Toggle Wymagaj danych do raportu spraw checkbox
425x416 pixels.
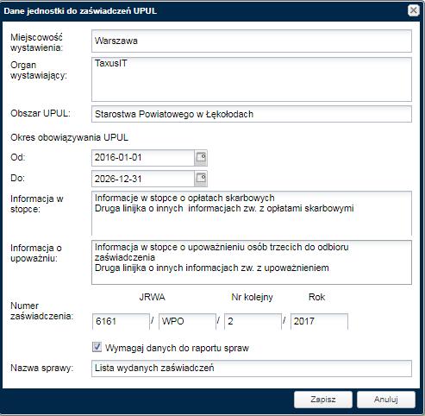tap(97, 347)
